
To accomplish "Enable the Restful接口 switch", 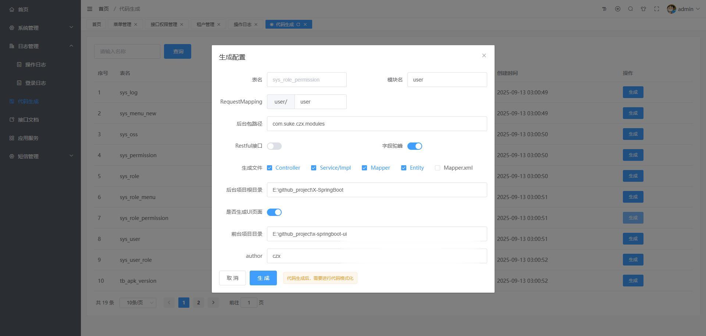I will pos(274,146).
